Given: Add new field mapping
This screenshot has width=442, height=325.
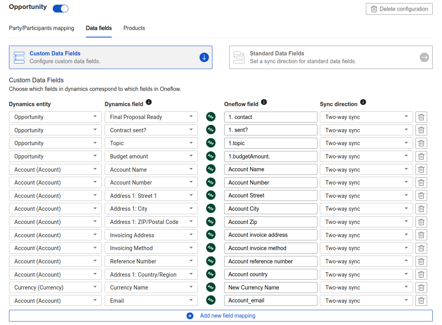Looking at the screenshot, I should point(221,316).
